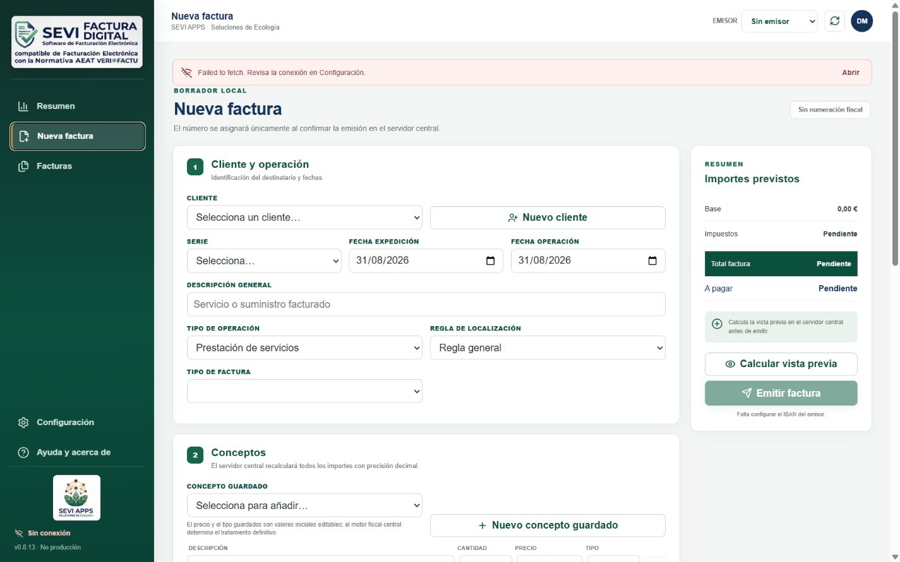Open Facturas in the sidebar
This screenshot has height=562, width=900.
pyautogui.click(x=77, y=166)
